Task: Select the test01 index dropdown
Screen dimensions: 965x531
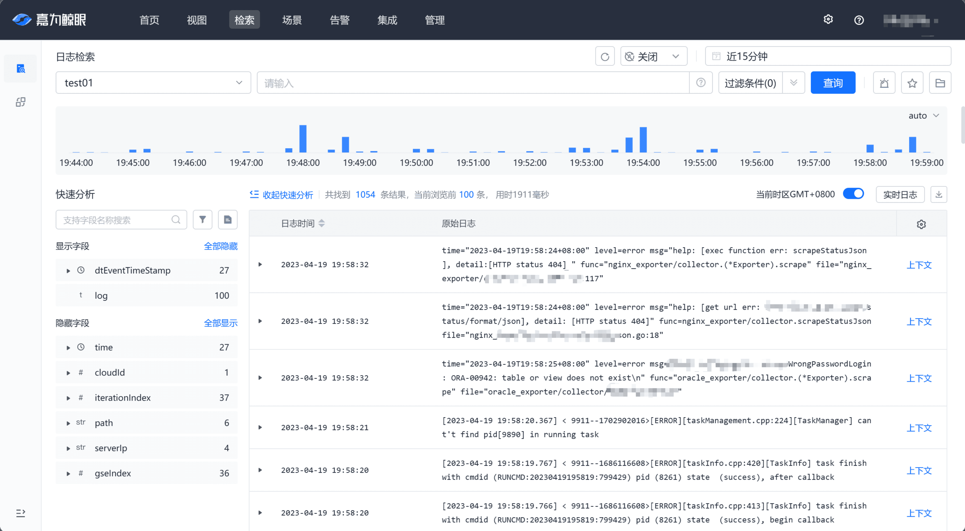Action: 153,83
